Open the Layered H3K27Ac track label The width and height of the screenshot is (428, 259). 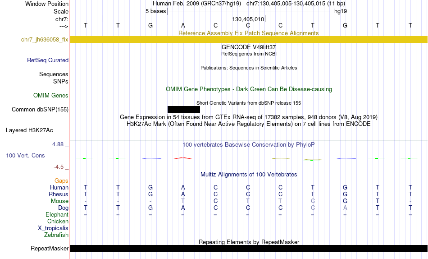pyautogui.click(x=29, y=130)
